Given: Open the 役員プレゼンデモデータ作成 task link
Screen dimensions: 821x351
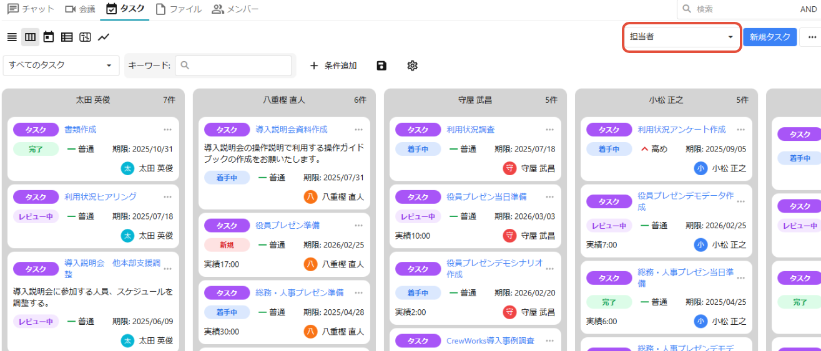Looking at the screenshot, I should tap(686, 201).
